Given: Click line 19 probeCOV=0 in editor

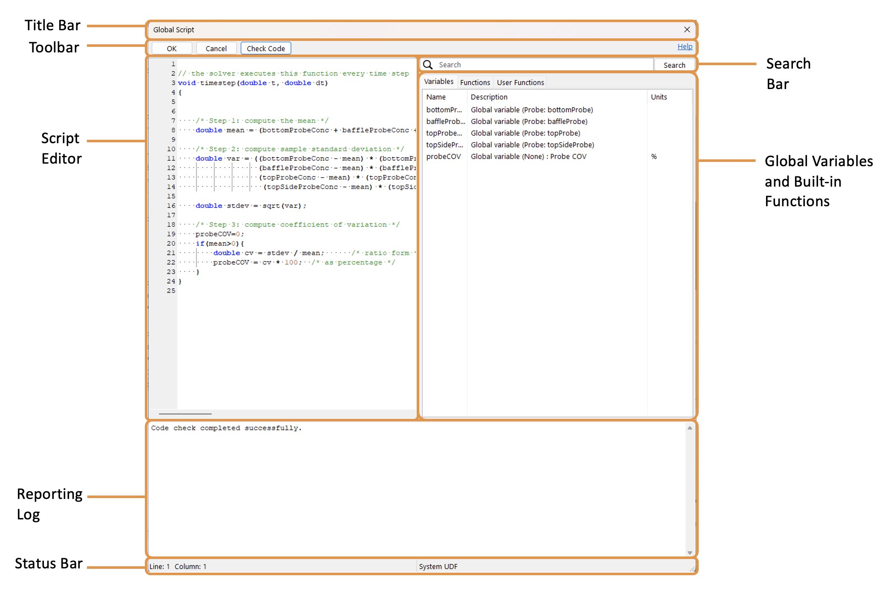Looking at the screenshot, I should coord(219,234).
